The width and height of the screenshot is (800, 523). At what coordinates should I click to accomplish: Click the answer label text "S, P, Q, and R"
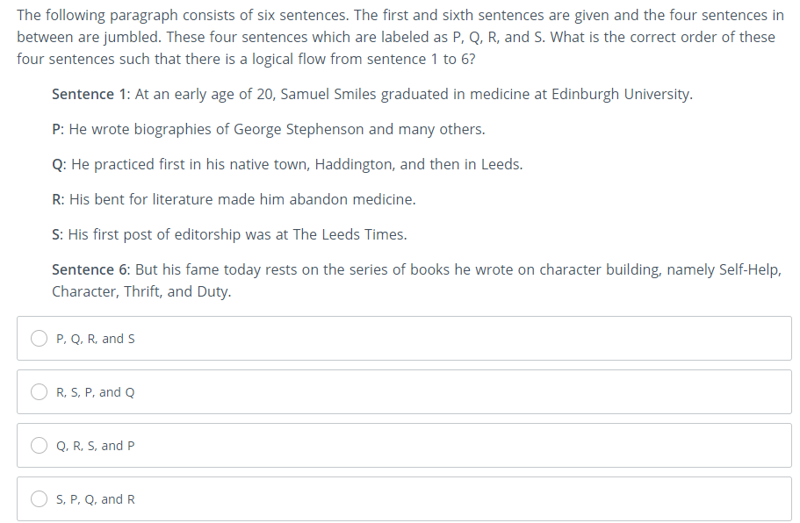pos(96,499)
